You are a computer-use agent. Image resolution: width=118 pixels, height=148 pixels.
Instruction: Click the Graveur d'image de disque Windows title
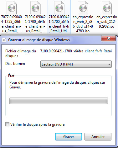tap(39, 40)
